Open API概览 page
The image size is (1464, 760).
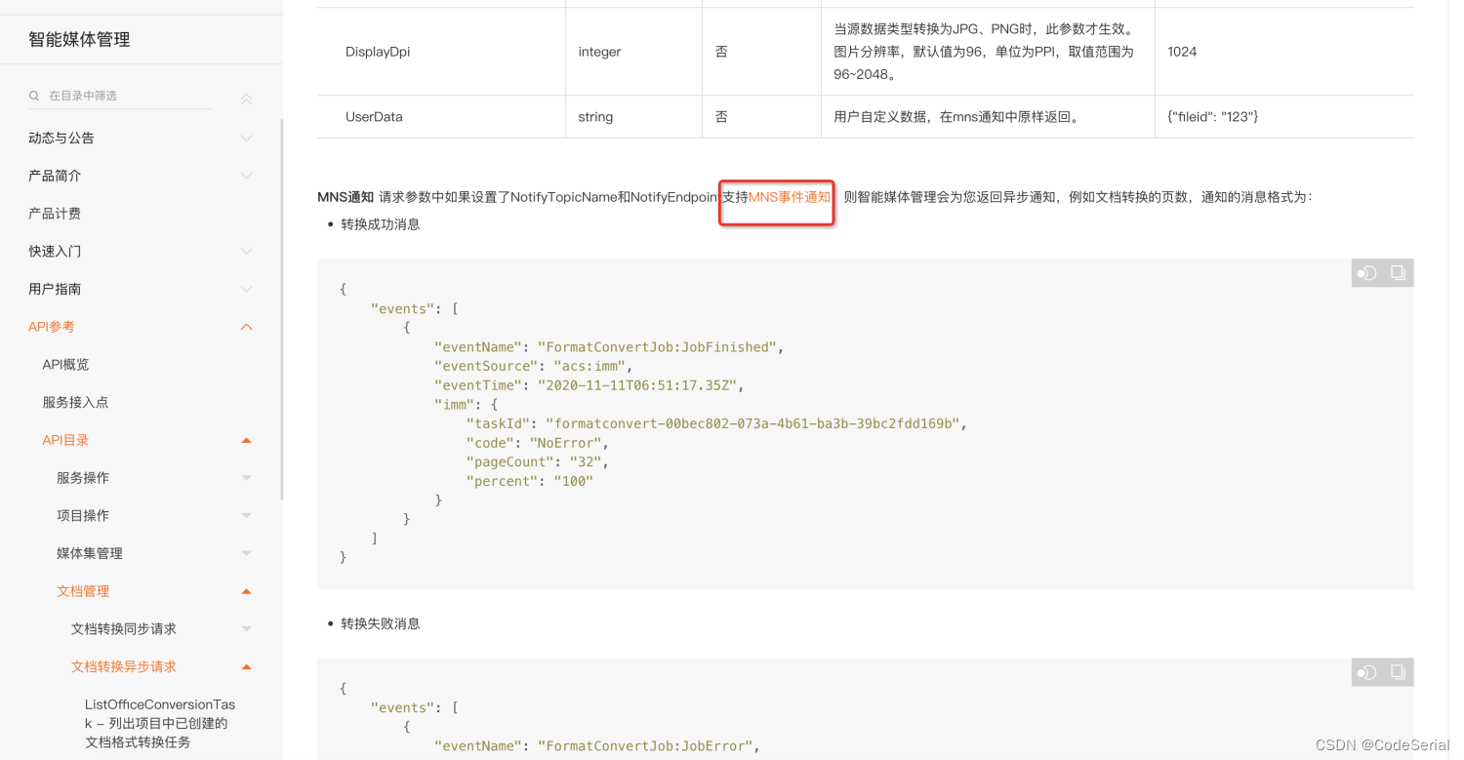pyautogui.click(x=65, y=364)
